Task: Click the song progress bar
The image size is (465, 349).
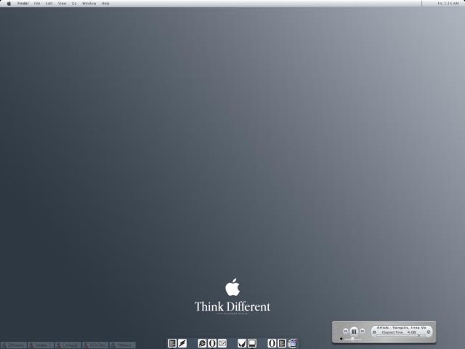Action: point(401,336)
